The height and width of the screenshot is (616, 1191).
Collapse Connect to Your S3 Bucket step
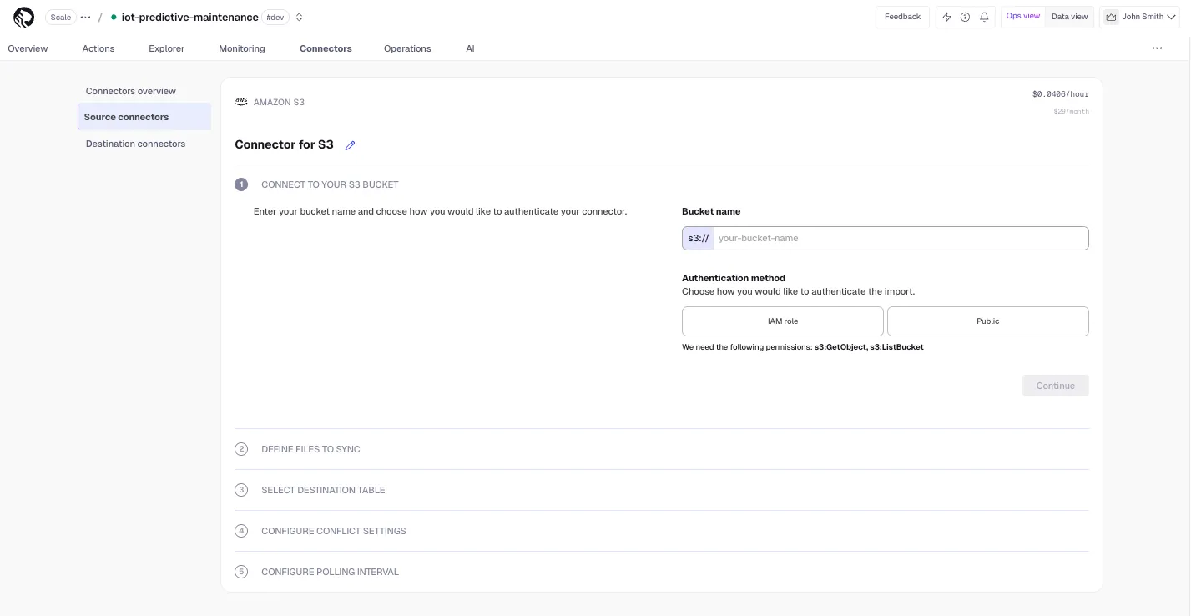point(330,184)
